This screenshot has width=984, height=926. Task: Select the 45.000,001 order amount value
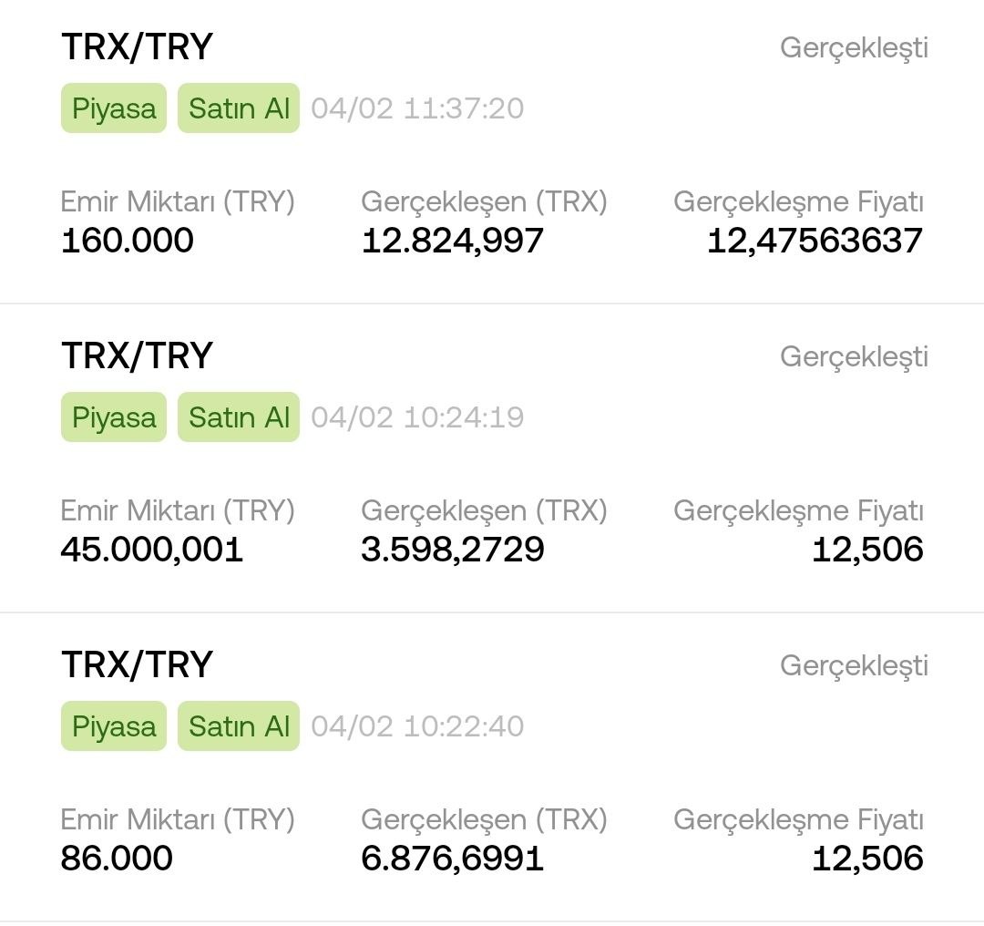[x=152, y=550]
